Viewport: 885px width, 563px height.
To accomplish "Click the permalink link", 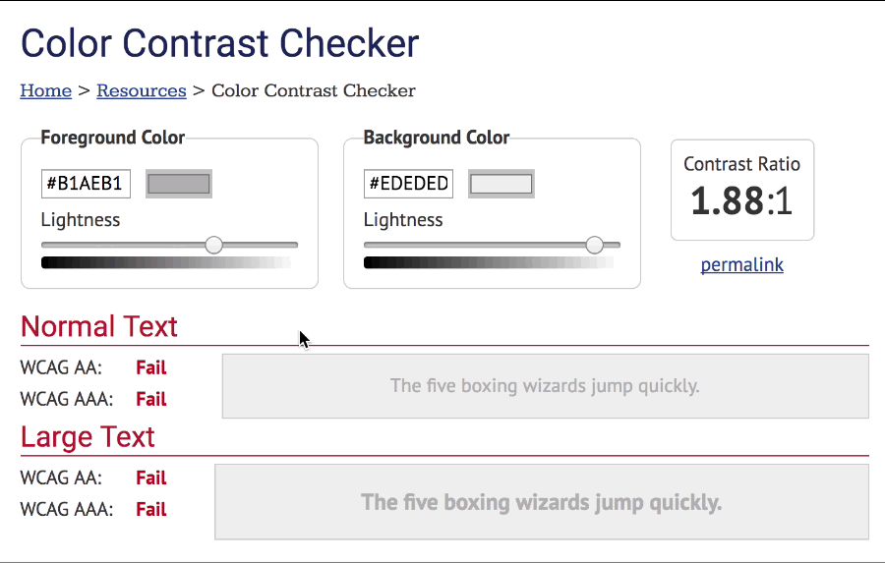I will (741, 265).
